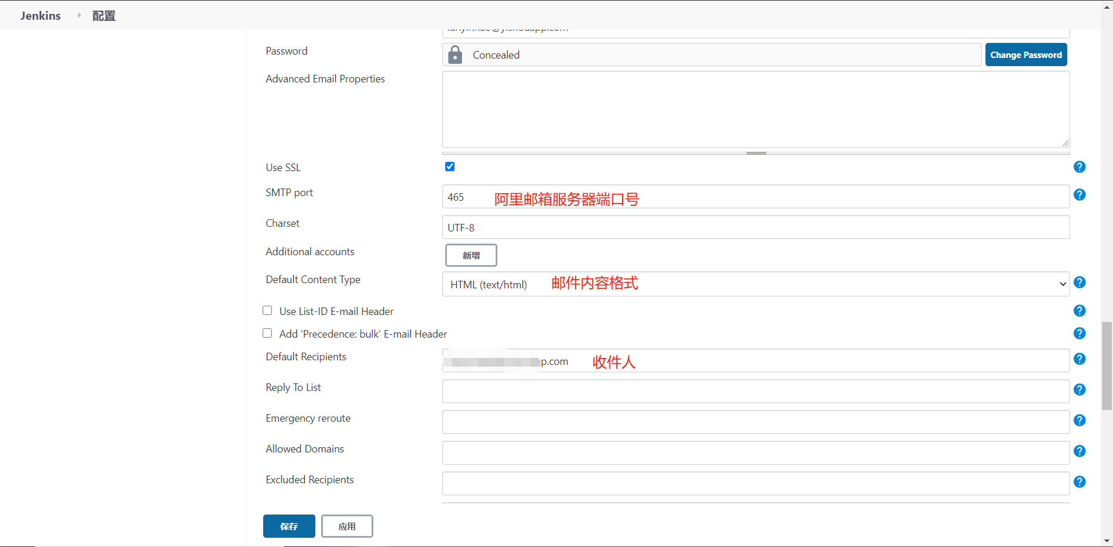The height and width of the screenshot is (547, 1113).
Task: Enable Use List-ID E-mail Header
Action: [267, 310]
